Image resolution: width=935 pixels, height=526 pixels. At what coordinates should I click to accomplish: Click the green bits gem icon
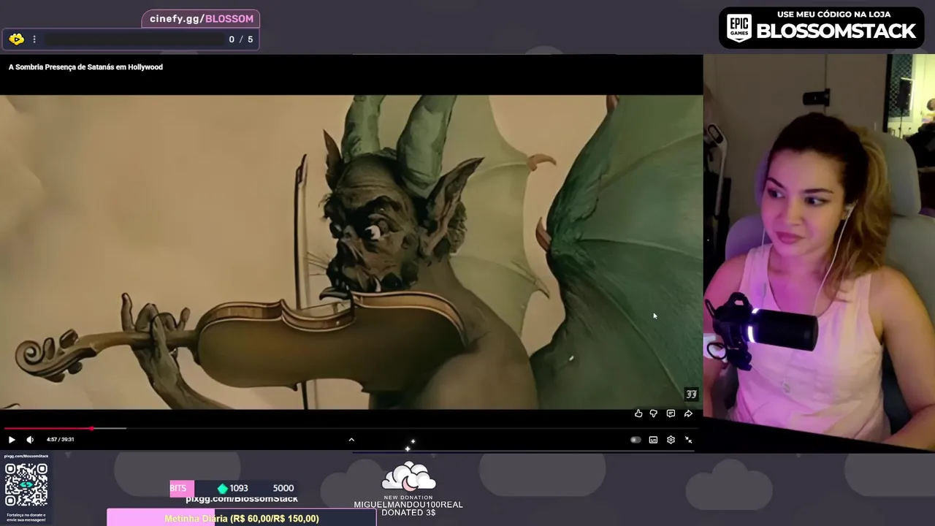222,489
